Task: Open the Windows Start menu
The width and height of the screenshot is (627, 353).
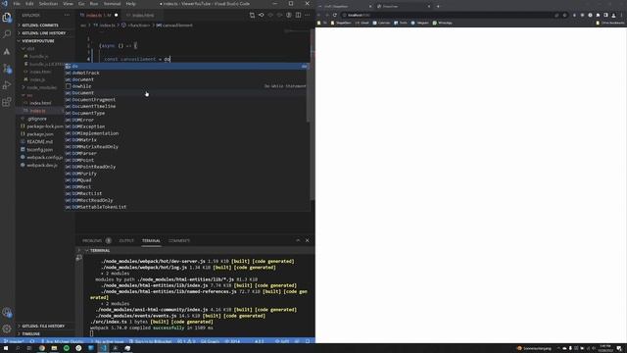Action: tap(6, 348)
